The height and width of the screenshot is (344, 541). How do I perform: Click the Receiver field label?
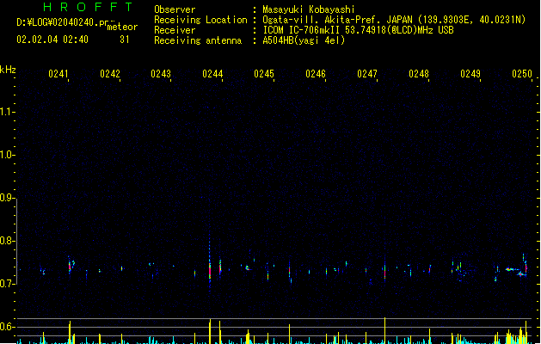(175, 30)
